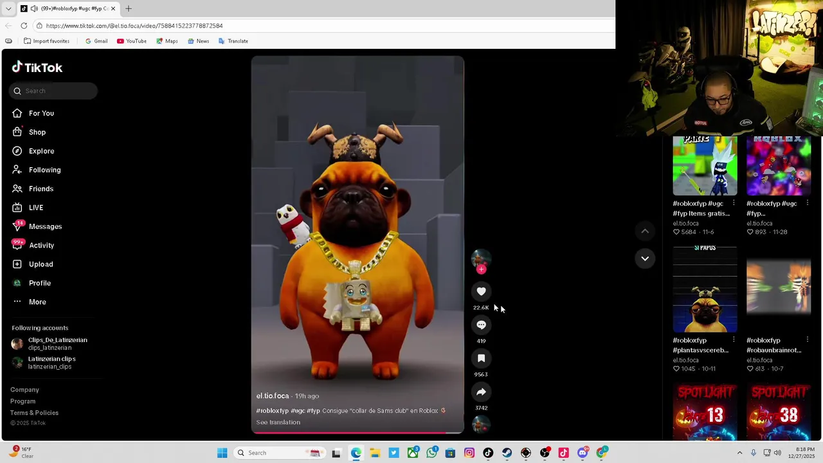Screen dimensions: 823x463
Task: Open options menu for Items gratis video
Action: (x=734, y=203)
